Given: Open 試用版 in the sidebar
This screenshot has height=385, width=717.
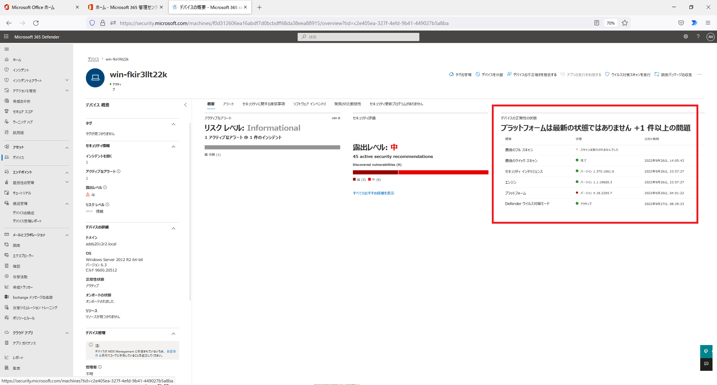Looking at the screenshot, I should tap(18, 133).
